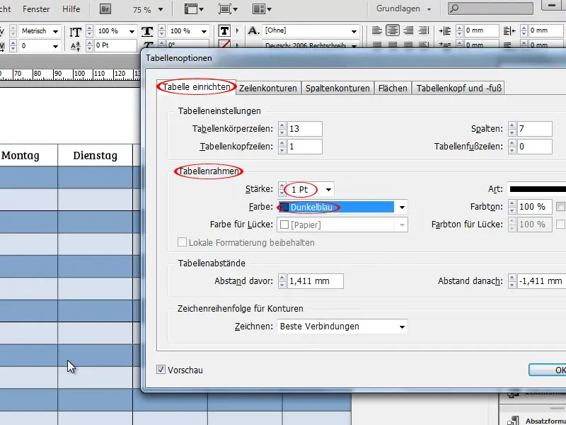566x425 pixels.
Task: Click the Tabellenkopfzeilen stepper arrows
Action: point(282,147)
